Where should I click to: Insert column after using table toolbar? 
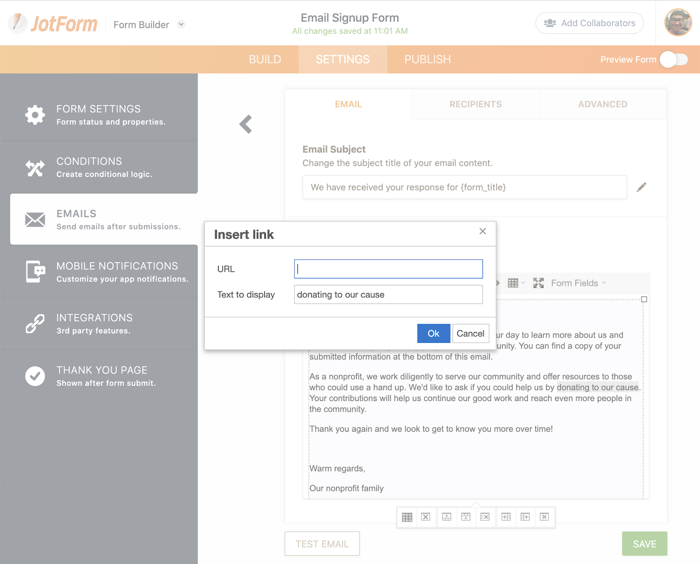pos(525,517)
